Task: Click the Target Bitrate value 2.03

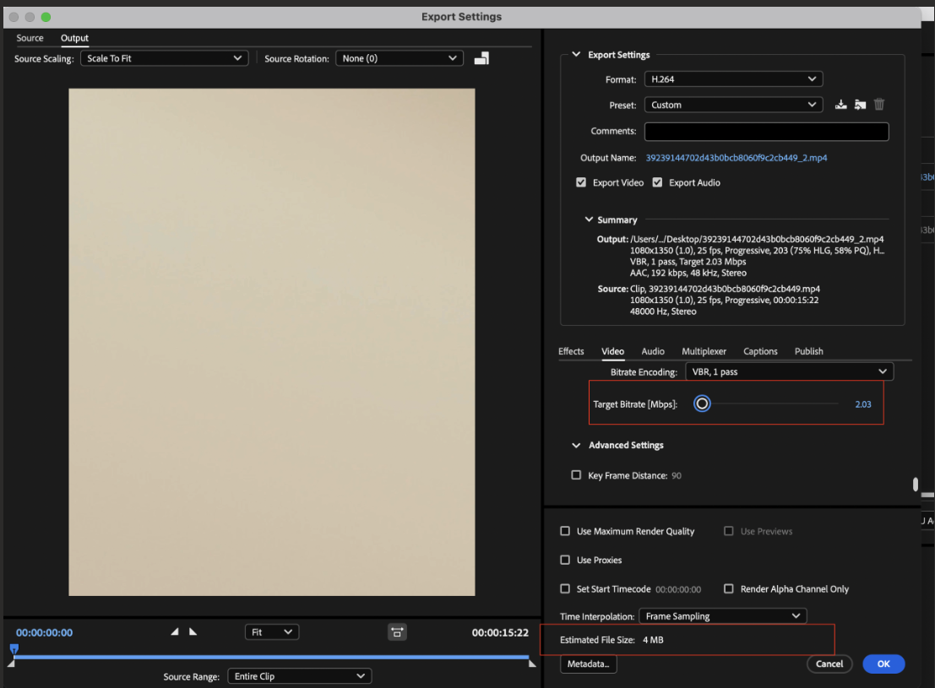Action: pos(863,404)
